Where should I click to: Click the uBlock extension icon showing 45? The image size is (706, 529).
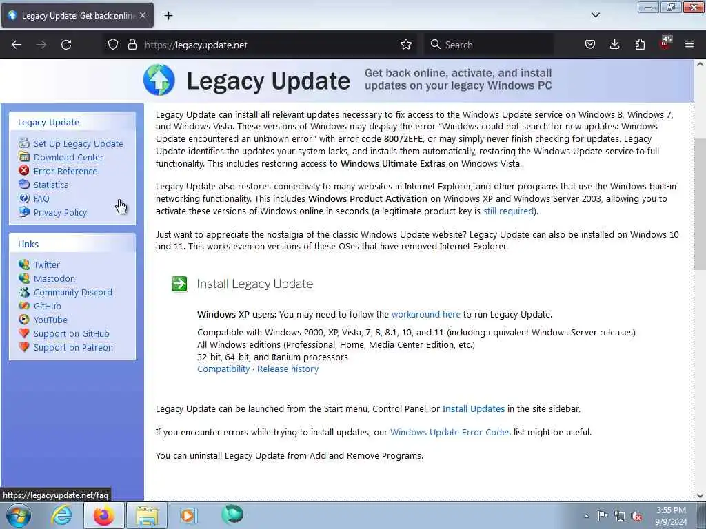(665, 43)
